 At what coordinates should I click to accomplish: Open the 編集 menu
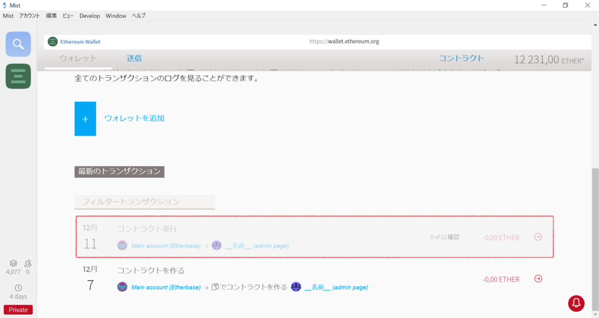pyautogui.click(x=51, y=16)
